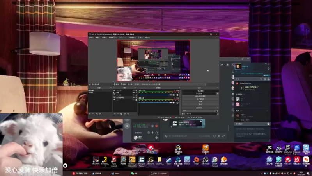Open mic/Aux audio settings gear in mixer
This screenshot has width=312, height=176.
[x=177, y=95]
